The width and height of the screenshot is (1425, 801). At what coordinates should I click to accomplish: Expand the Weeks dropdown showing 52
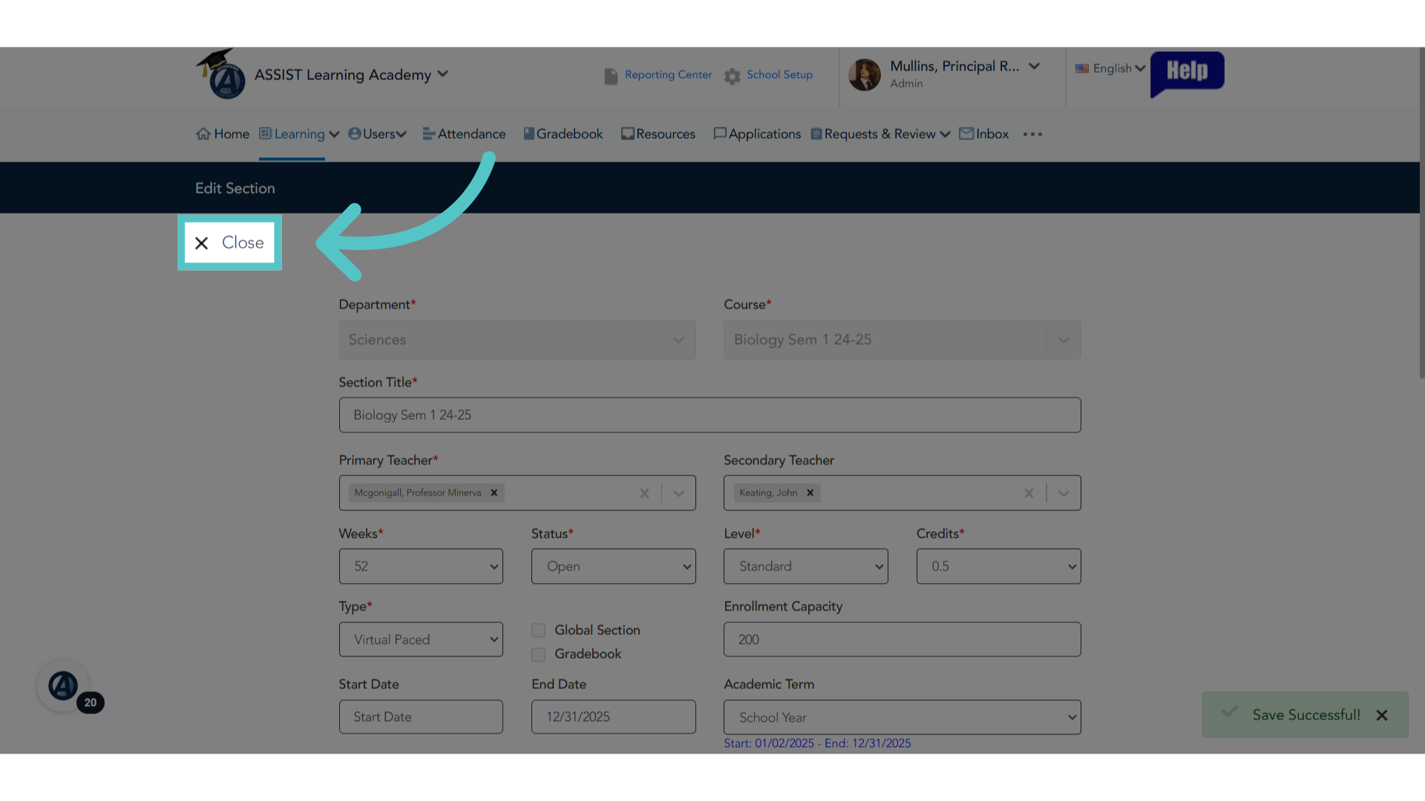pos(421,566)
